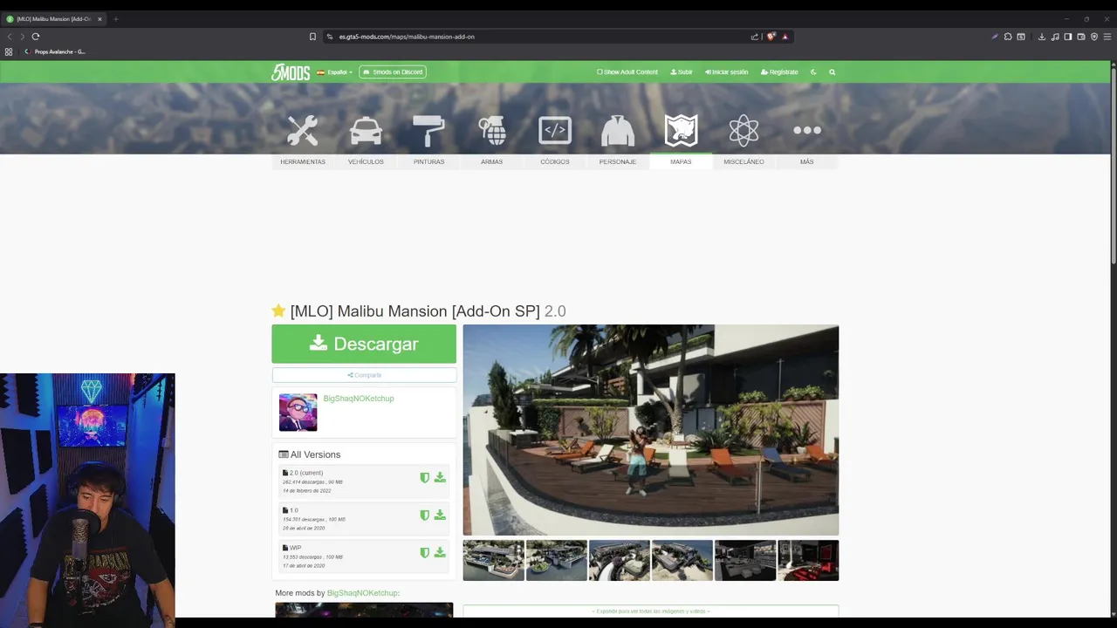The height and width of the screenshot is (628, 1117).
Task: Click the browser address bar URL
Action: (x=407, y=37)
